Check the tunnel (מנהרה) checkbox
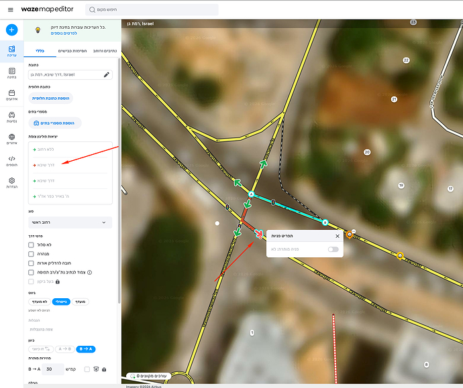The width and height of the screenshot is (463, 388). 31,254
